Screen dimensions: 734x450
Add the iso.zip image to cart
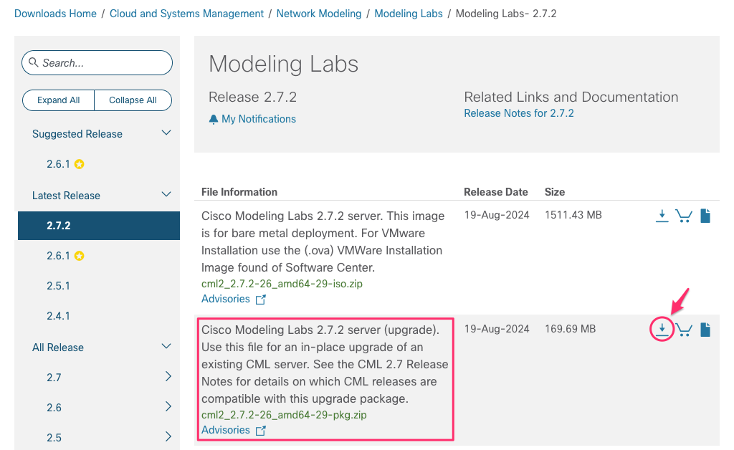point(684,216)
